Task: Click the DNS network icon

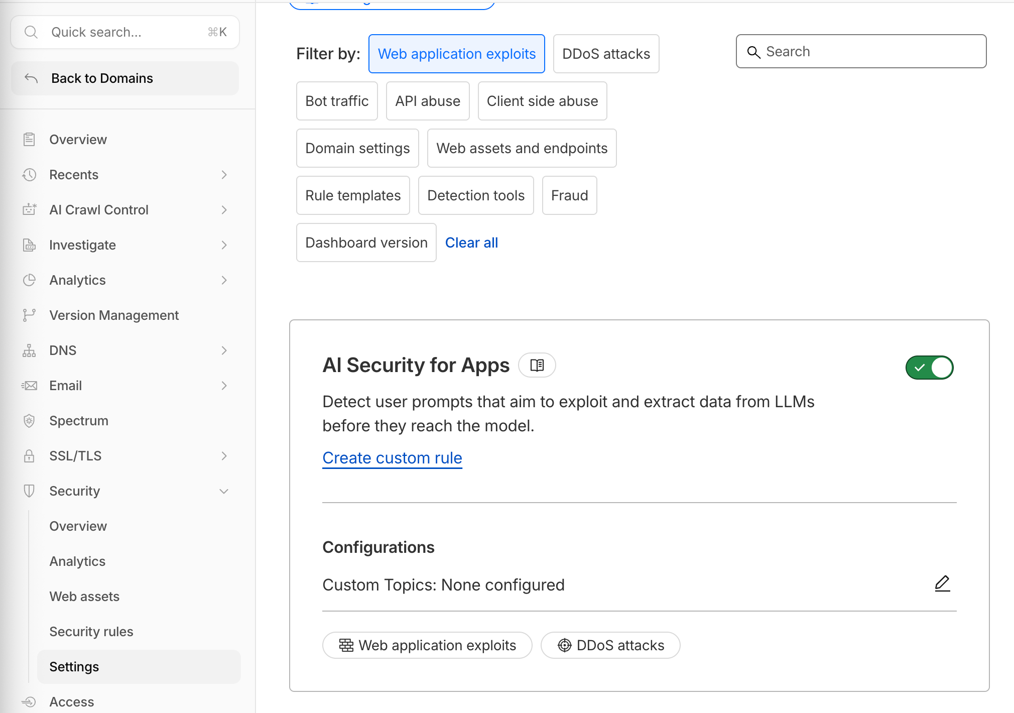Action: pos(29,350)
